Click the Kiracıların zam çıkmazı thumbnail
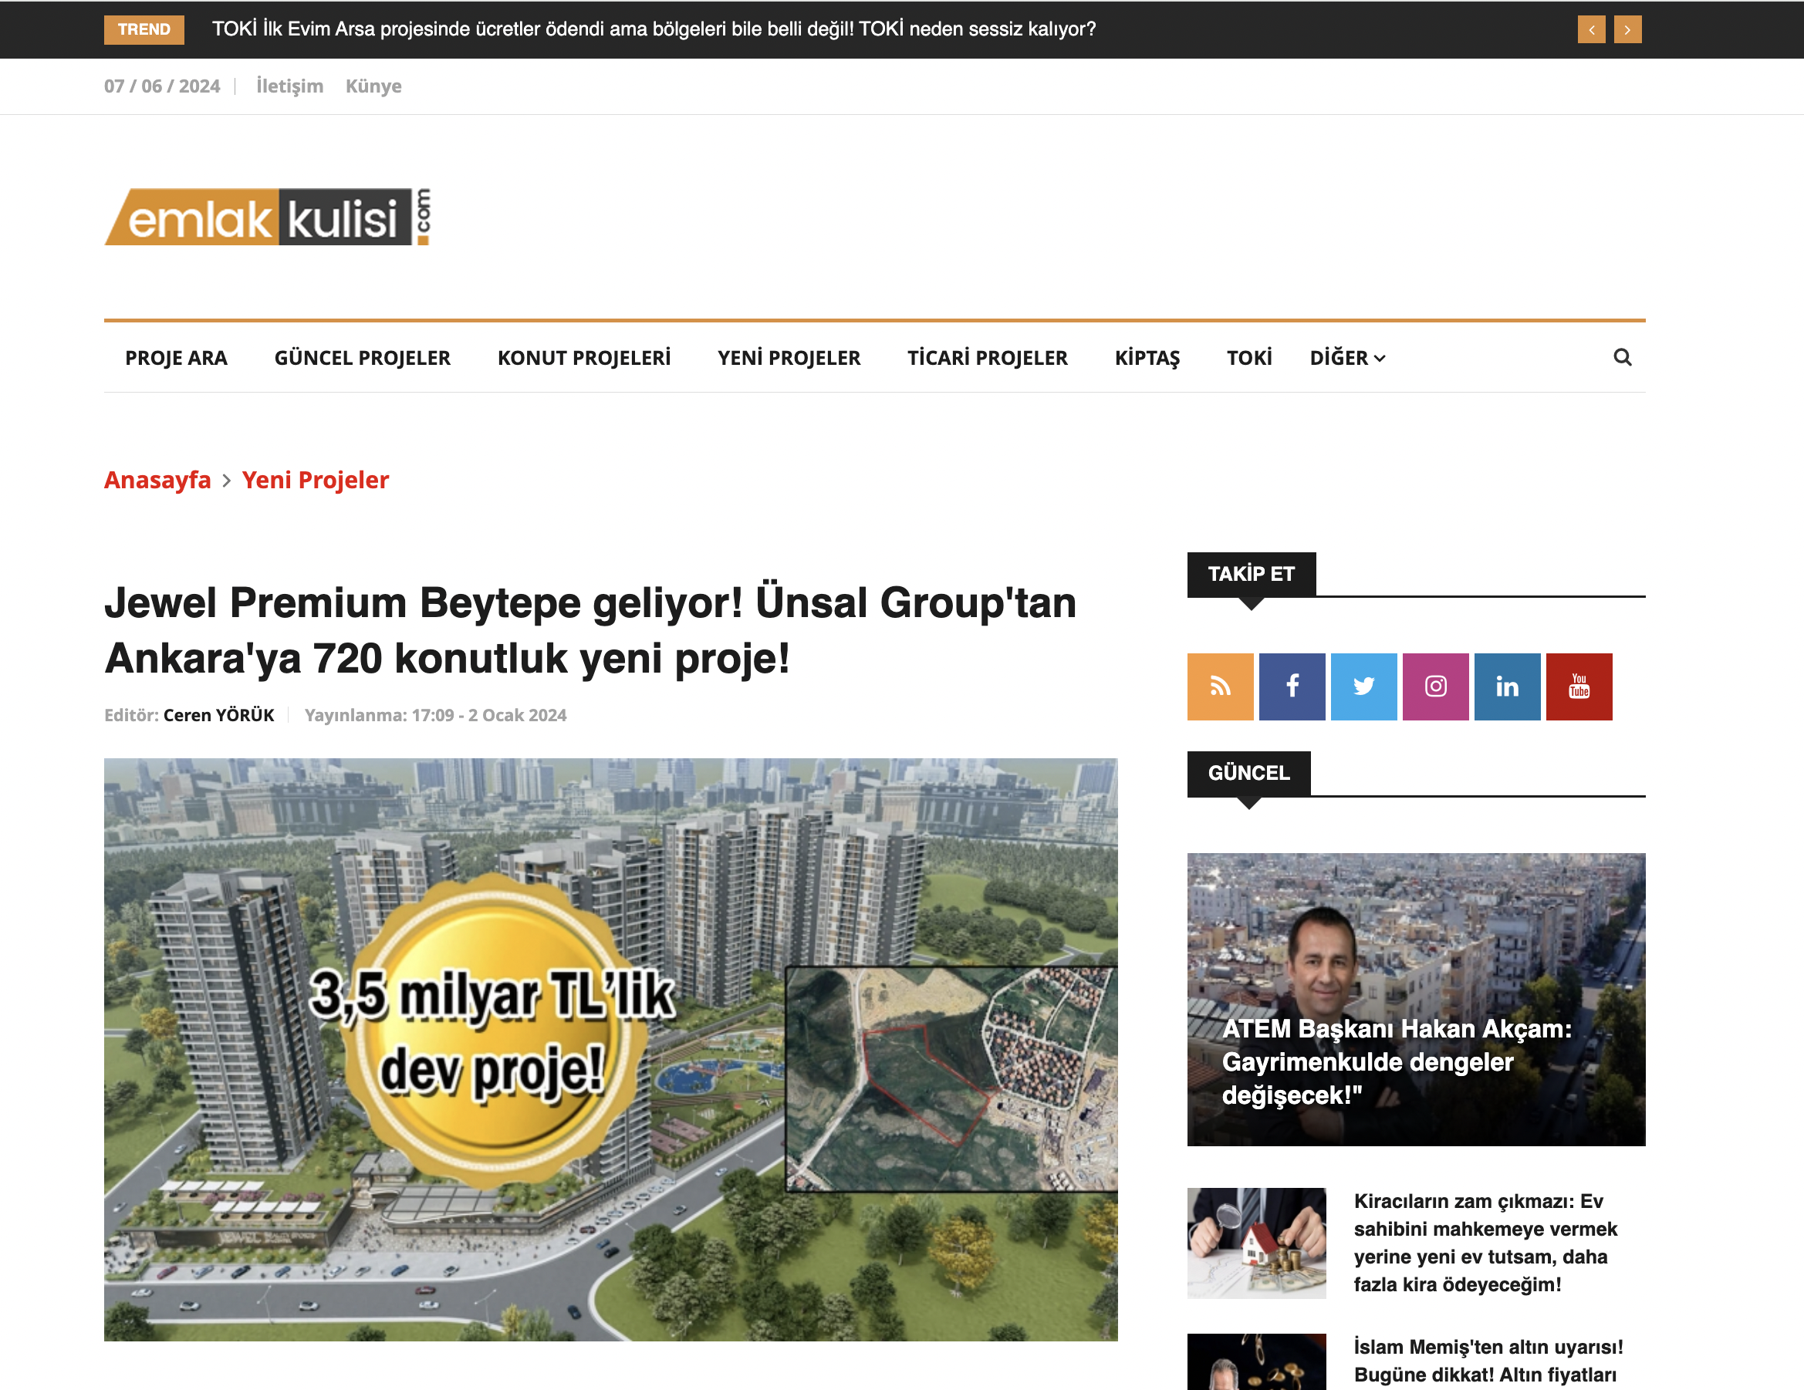1804x1390 pixels. tap(1256, 1243)
